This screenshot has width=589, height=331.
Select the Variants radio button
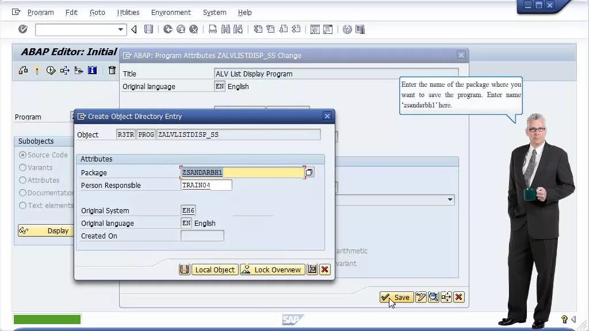22,167
